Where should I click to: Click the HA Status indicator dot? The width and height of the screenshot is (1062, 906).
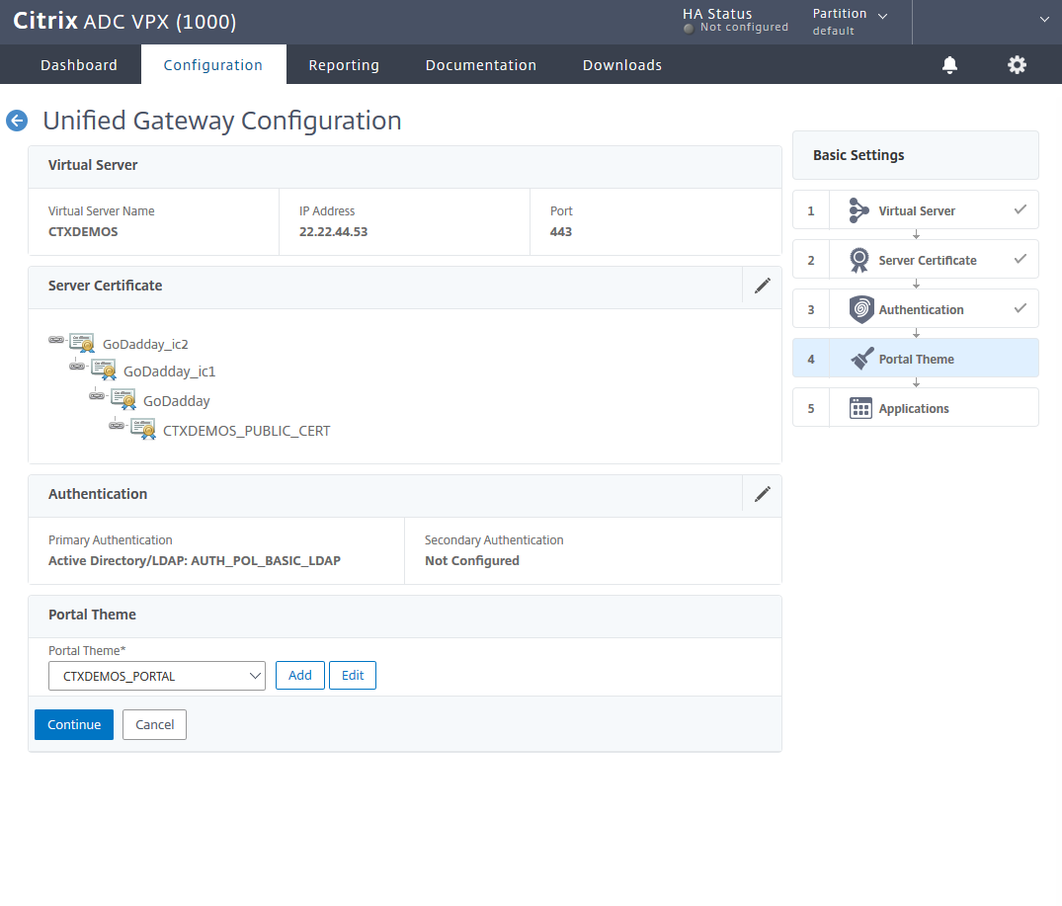tap(689, 29)
